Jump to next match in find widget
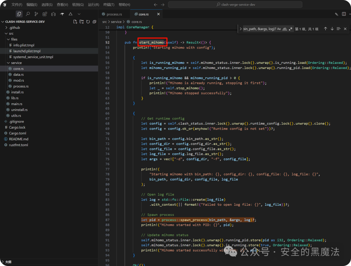This screenshot has width=351, height=266. 332,29
